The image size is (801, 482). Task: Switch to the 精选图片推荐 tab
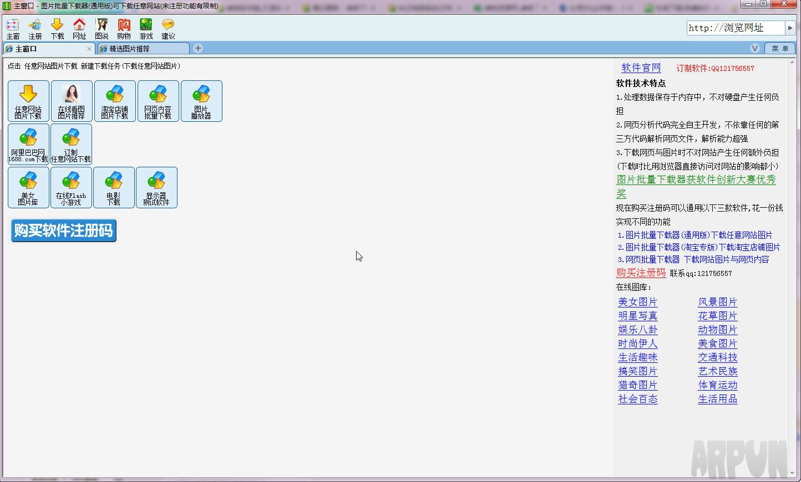143,49
